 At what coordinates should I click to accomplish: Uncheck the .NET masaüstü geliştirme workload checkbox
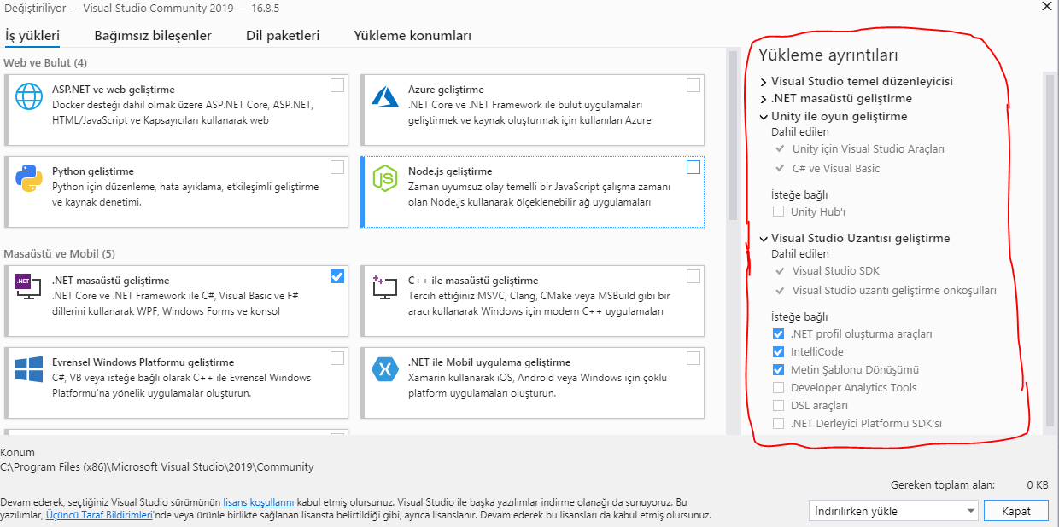[337, 276]
